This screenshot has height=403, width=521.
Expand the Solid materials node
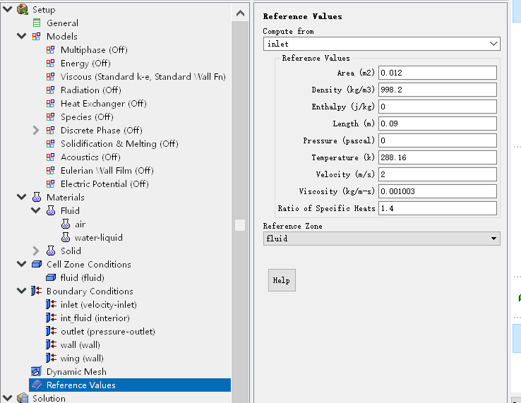click(x=36, y=251)
